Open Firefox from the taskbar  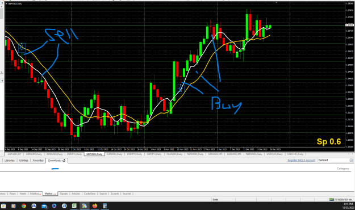(95, 206)
